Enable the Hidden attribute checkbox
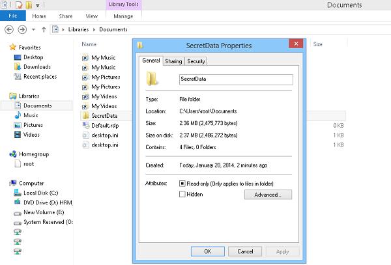The width and height of the screenshot is (391, 265). (x=182, y=194)
